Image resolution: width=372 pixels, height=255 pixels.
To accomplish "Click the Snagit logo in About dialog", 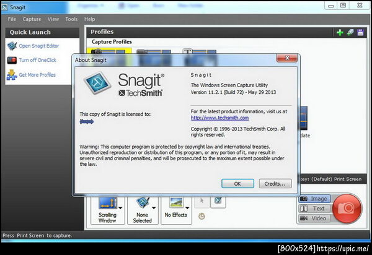I will (x=97, y=83).
